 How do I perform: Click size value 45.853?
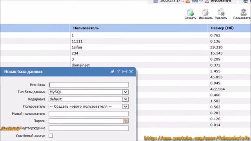[216, 77]
